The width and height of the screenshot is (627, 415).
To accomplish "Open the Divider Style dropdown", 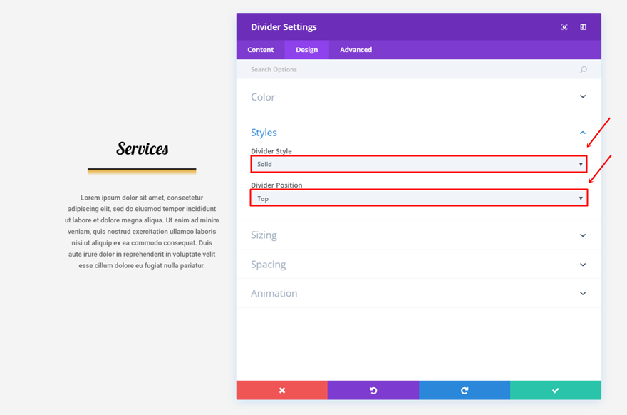I will tap(419, 164).
